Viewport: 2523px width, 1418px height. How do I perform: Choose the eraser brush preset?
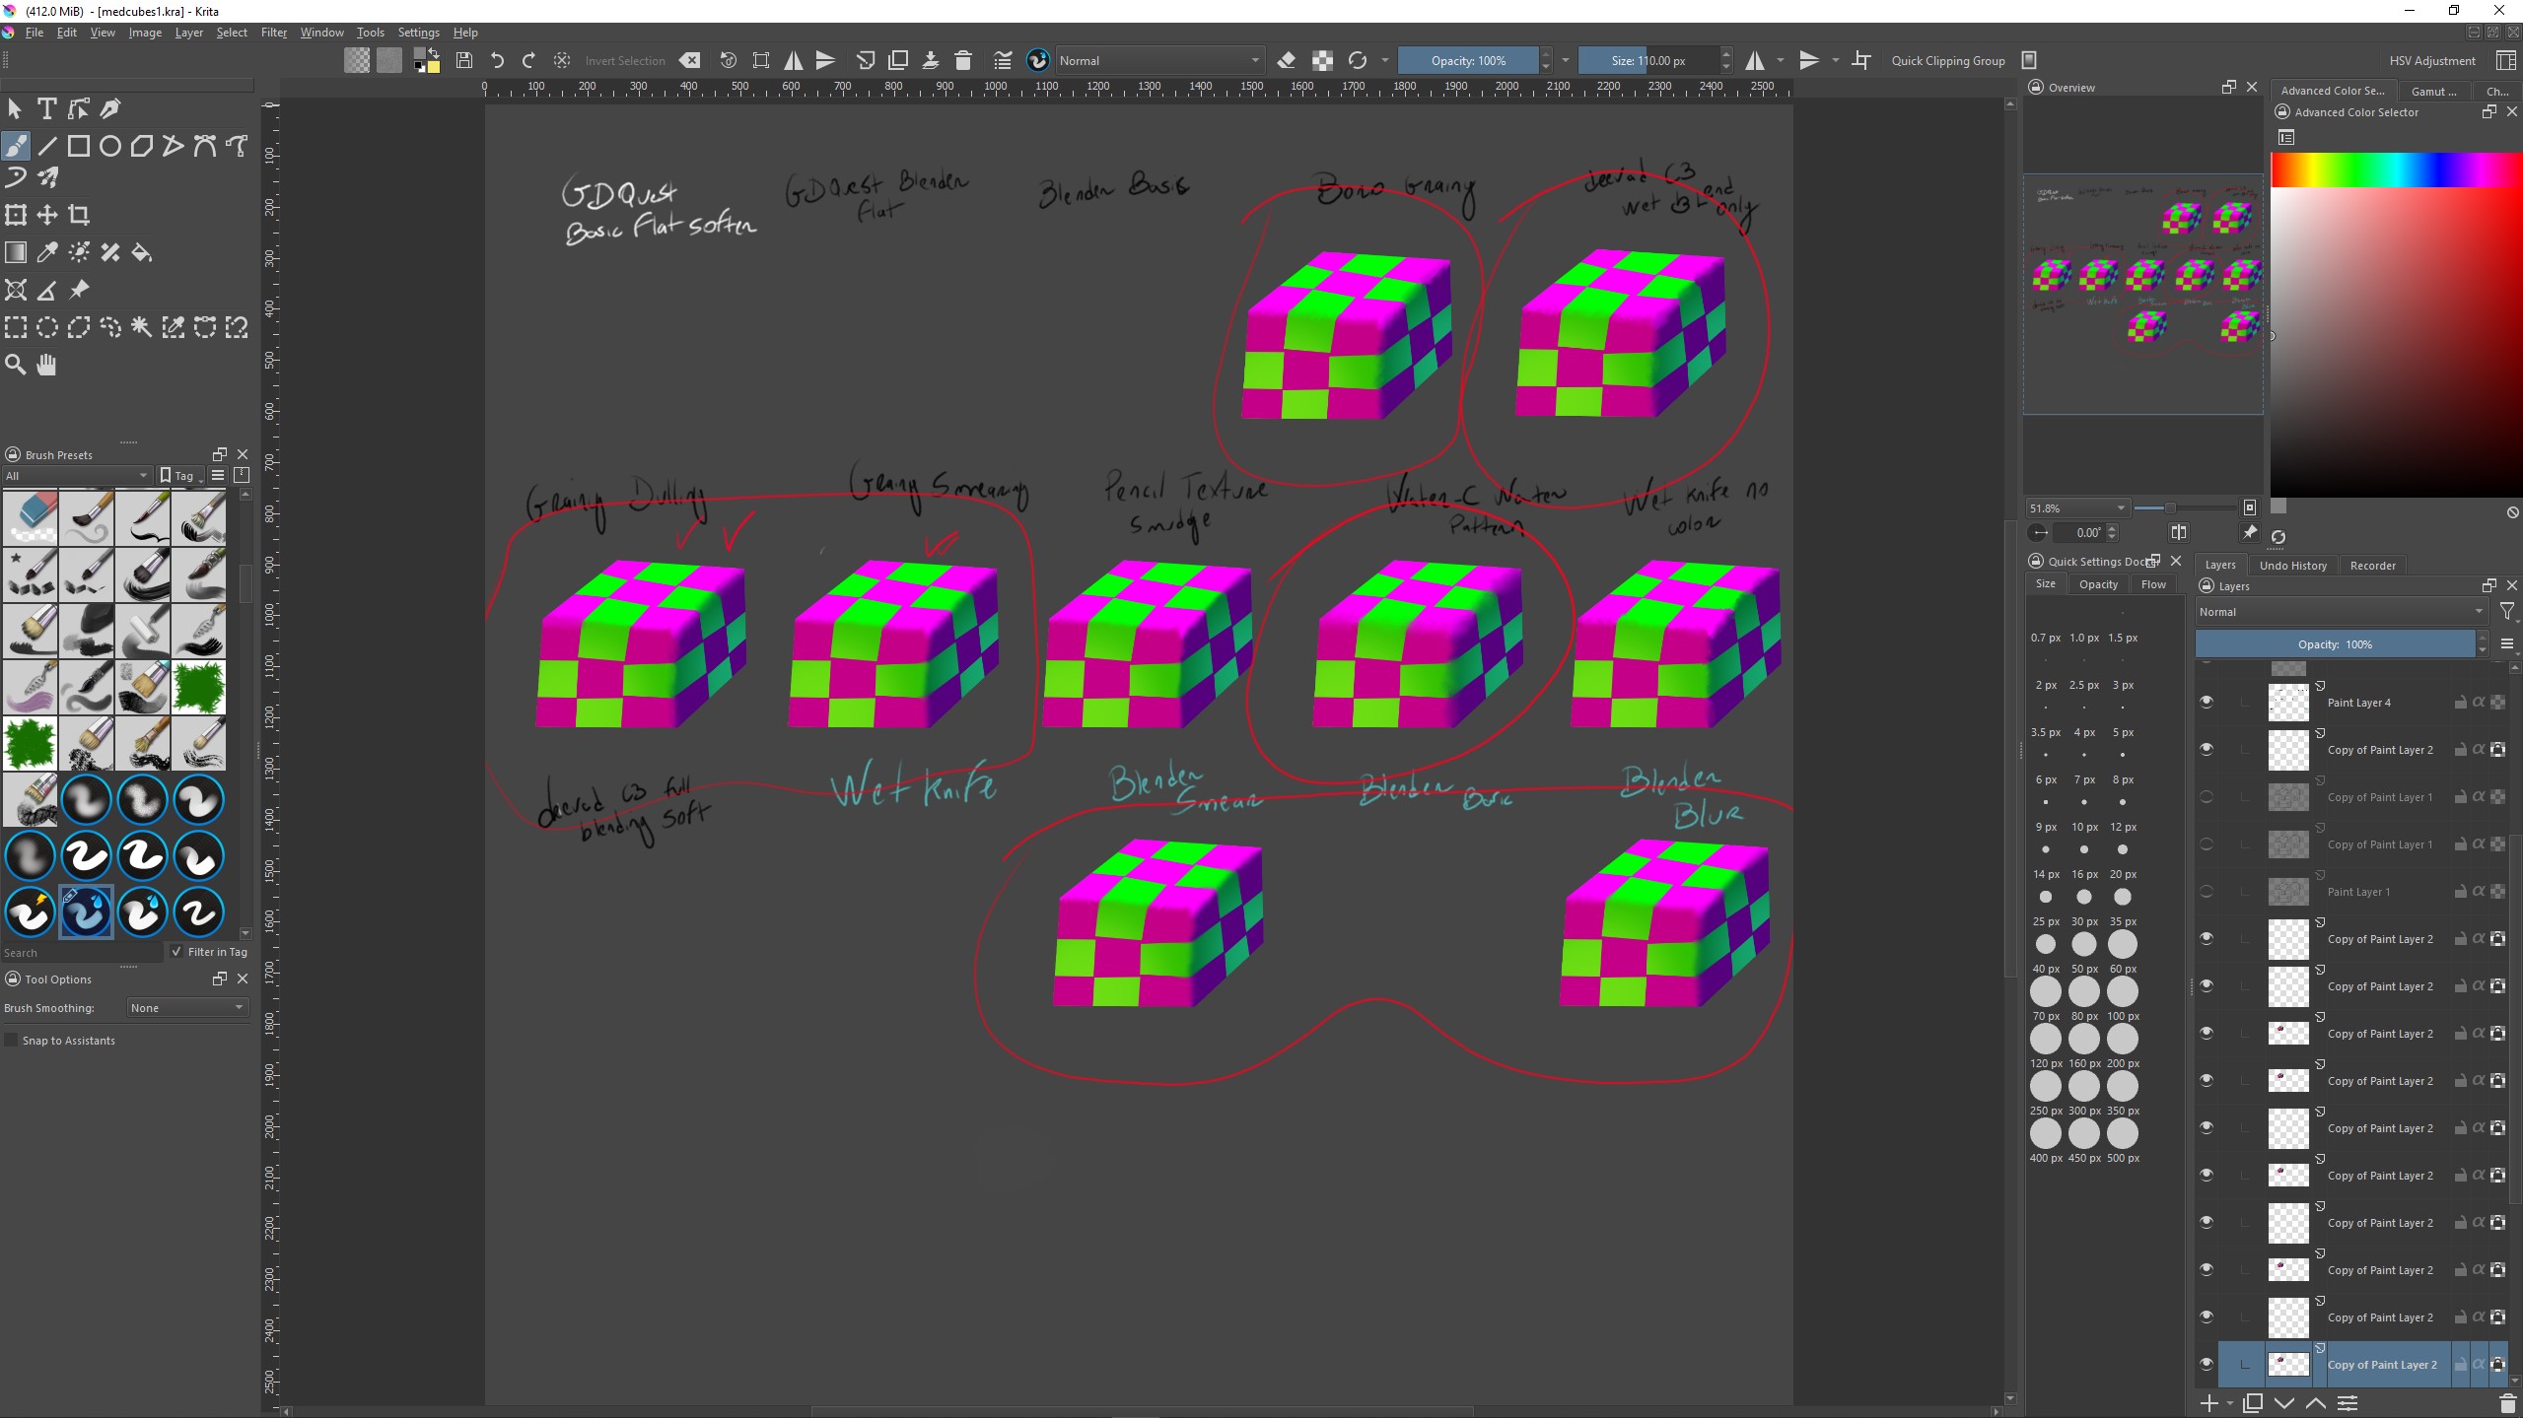click(31, 517)
